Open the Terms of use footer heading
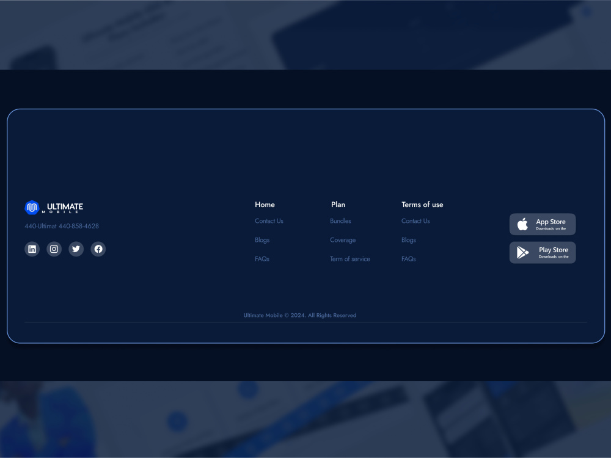Viewport: 611px width, 458px height. (x=422, y=205)
